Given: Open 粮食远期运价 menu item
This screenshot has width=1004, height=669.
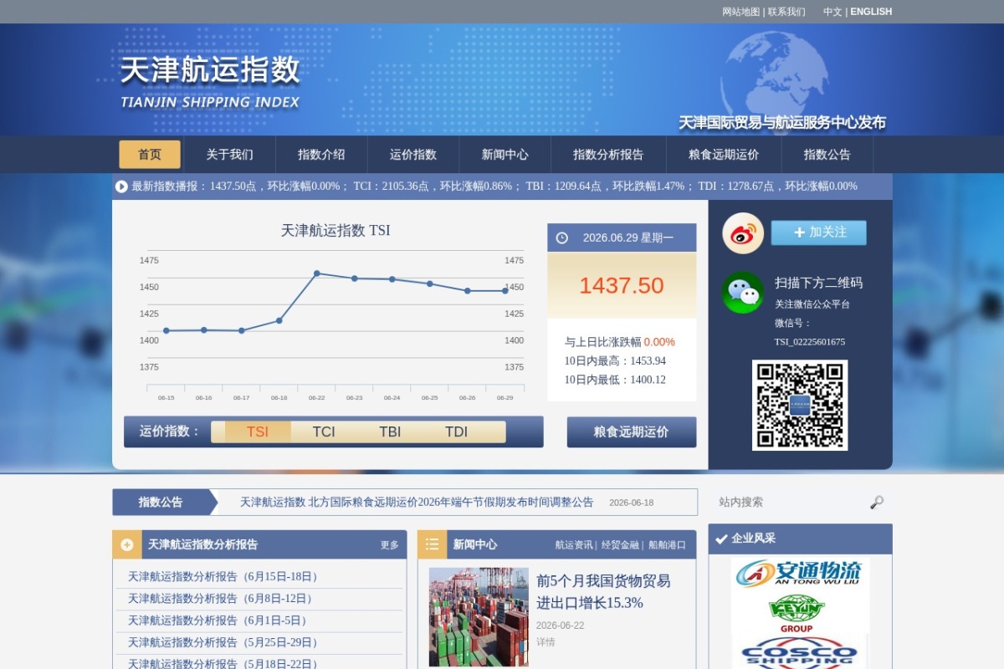Looking at the screenshot, I should (724, 155).
